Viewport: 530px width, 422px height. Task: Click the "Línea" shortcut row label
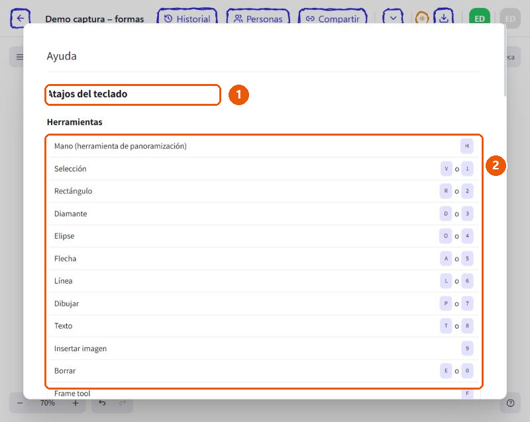click(x=63, y=281)
